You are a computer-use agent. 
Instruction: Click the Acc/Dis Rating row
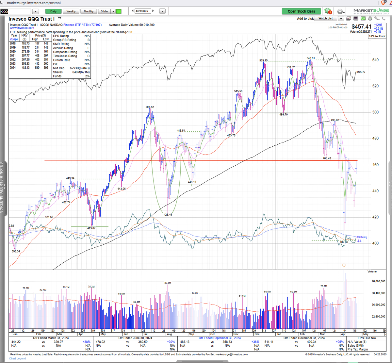point(72,48)
